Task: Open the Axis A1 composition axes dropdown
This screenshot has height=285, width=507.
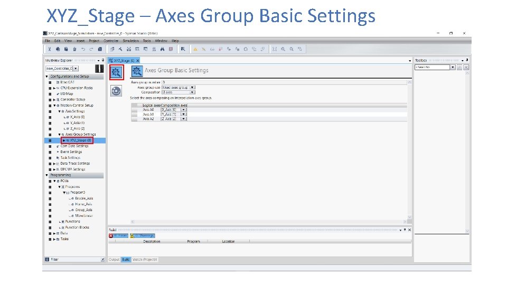Action: (x=183, y=115)
